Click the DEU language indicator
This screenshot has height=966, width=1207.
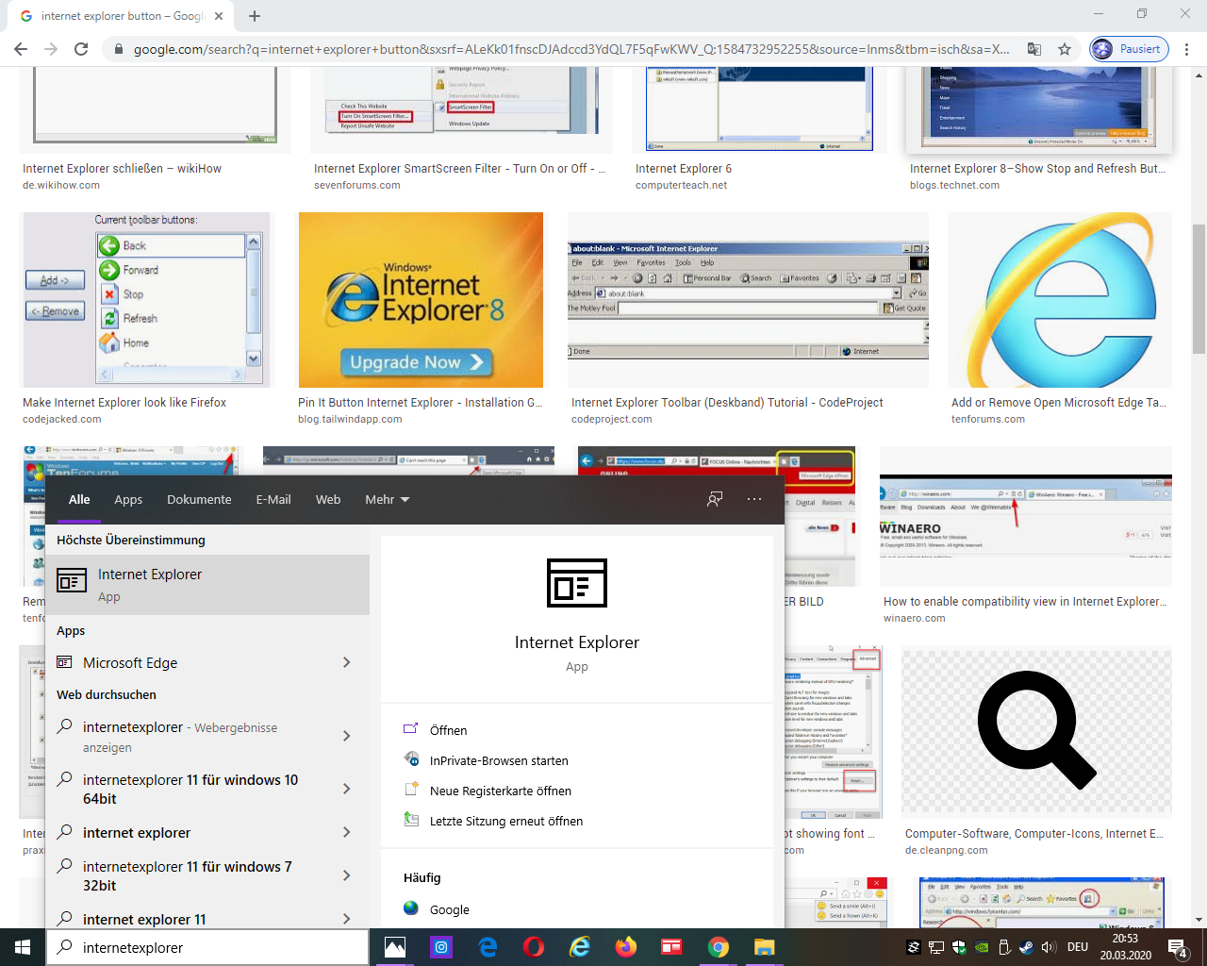[x=1078, y=947]
